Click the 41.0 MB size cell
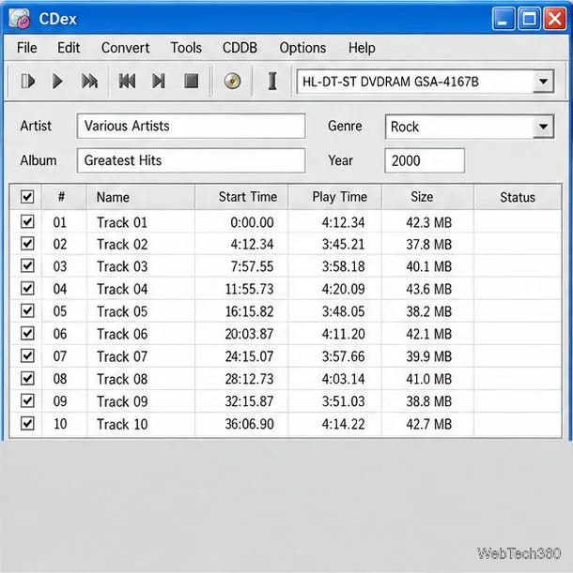Viewport: 573px width, 573px height. tap(428, 379)
